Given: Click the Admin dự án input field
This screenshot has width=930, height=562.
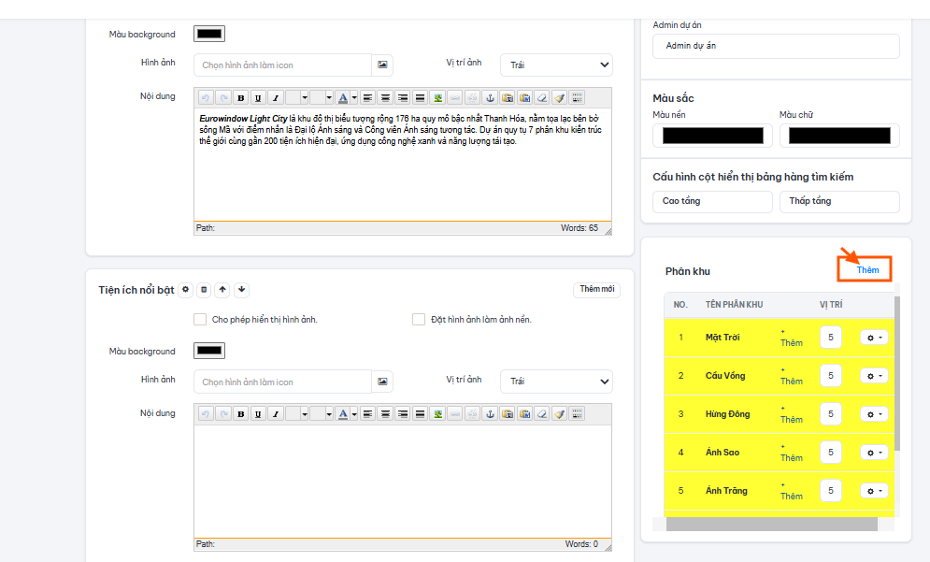Looking at the screenshot, I should tap(776, 46).
